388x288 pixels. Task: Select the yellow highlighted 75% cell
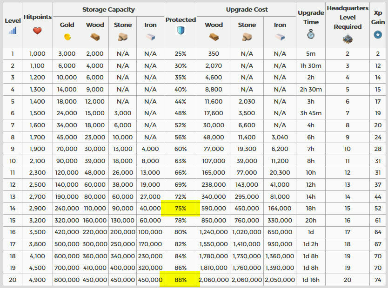tap(181, 209)
